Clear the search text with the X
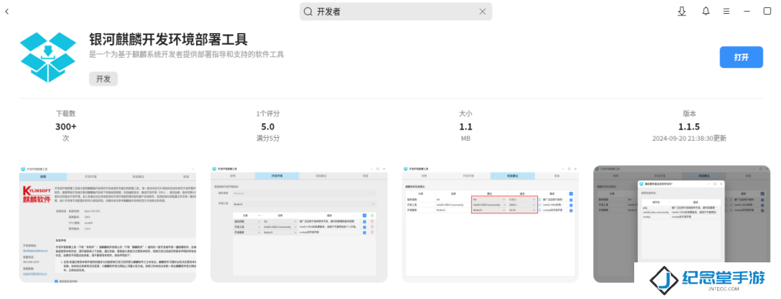Screen dimensions: 781x299 (482, 12)
